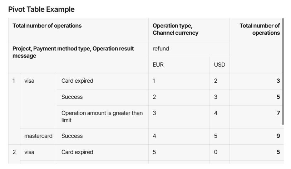This screenshot has height=169, width=291.
Task: Select the Success cell in mastercard row
Action: [103, 136]
